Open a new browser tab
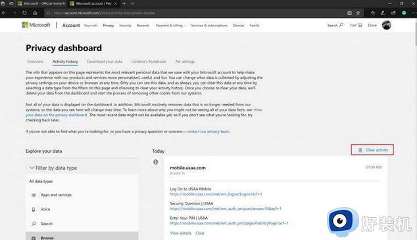This screenshot has height=240, width=417. pos(124,4)
